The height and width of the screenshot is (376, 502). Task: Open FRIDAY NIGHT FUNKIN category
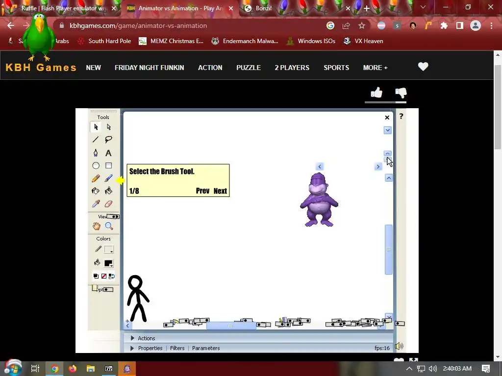click(x=149, y=68)
